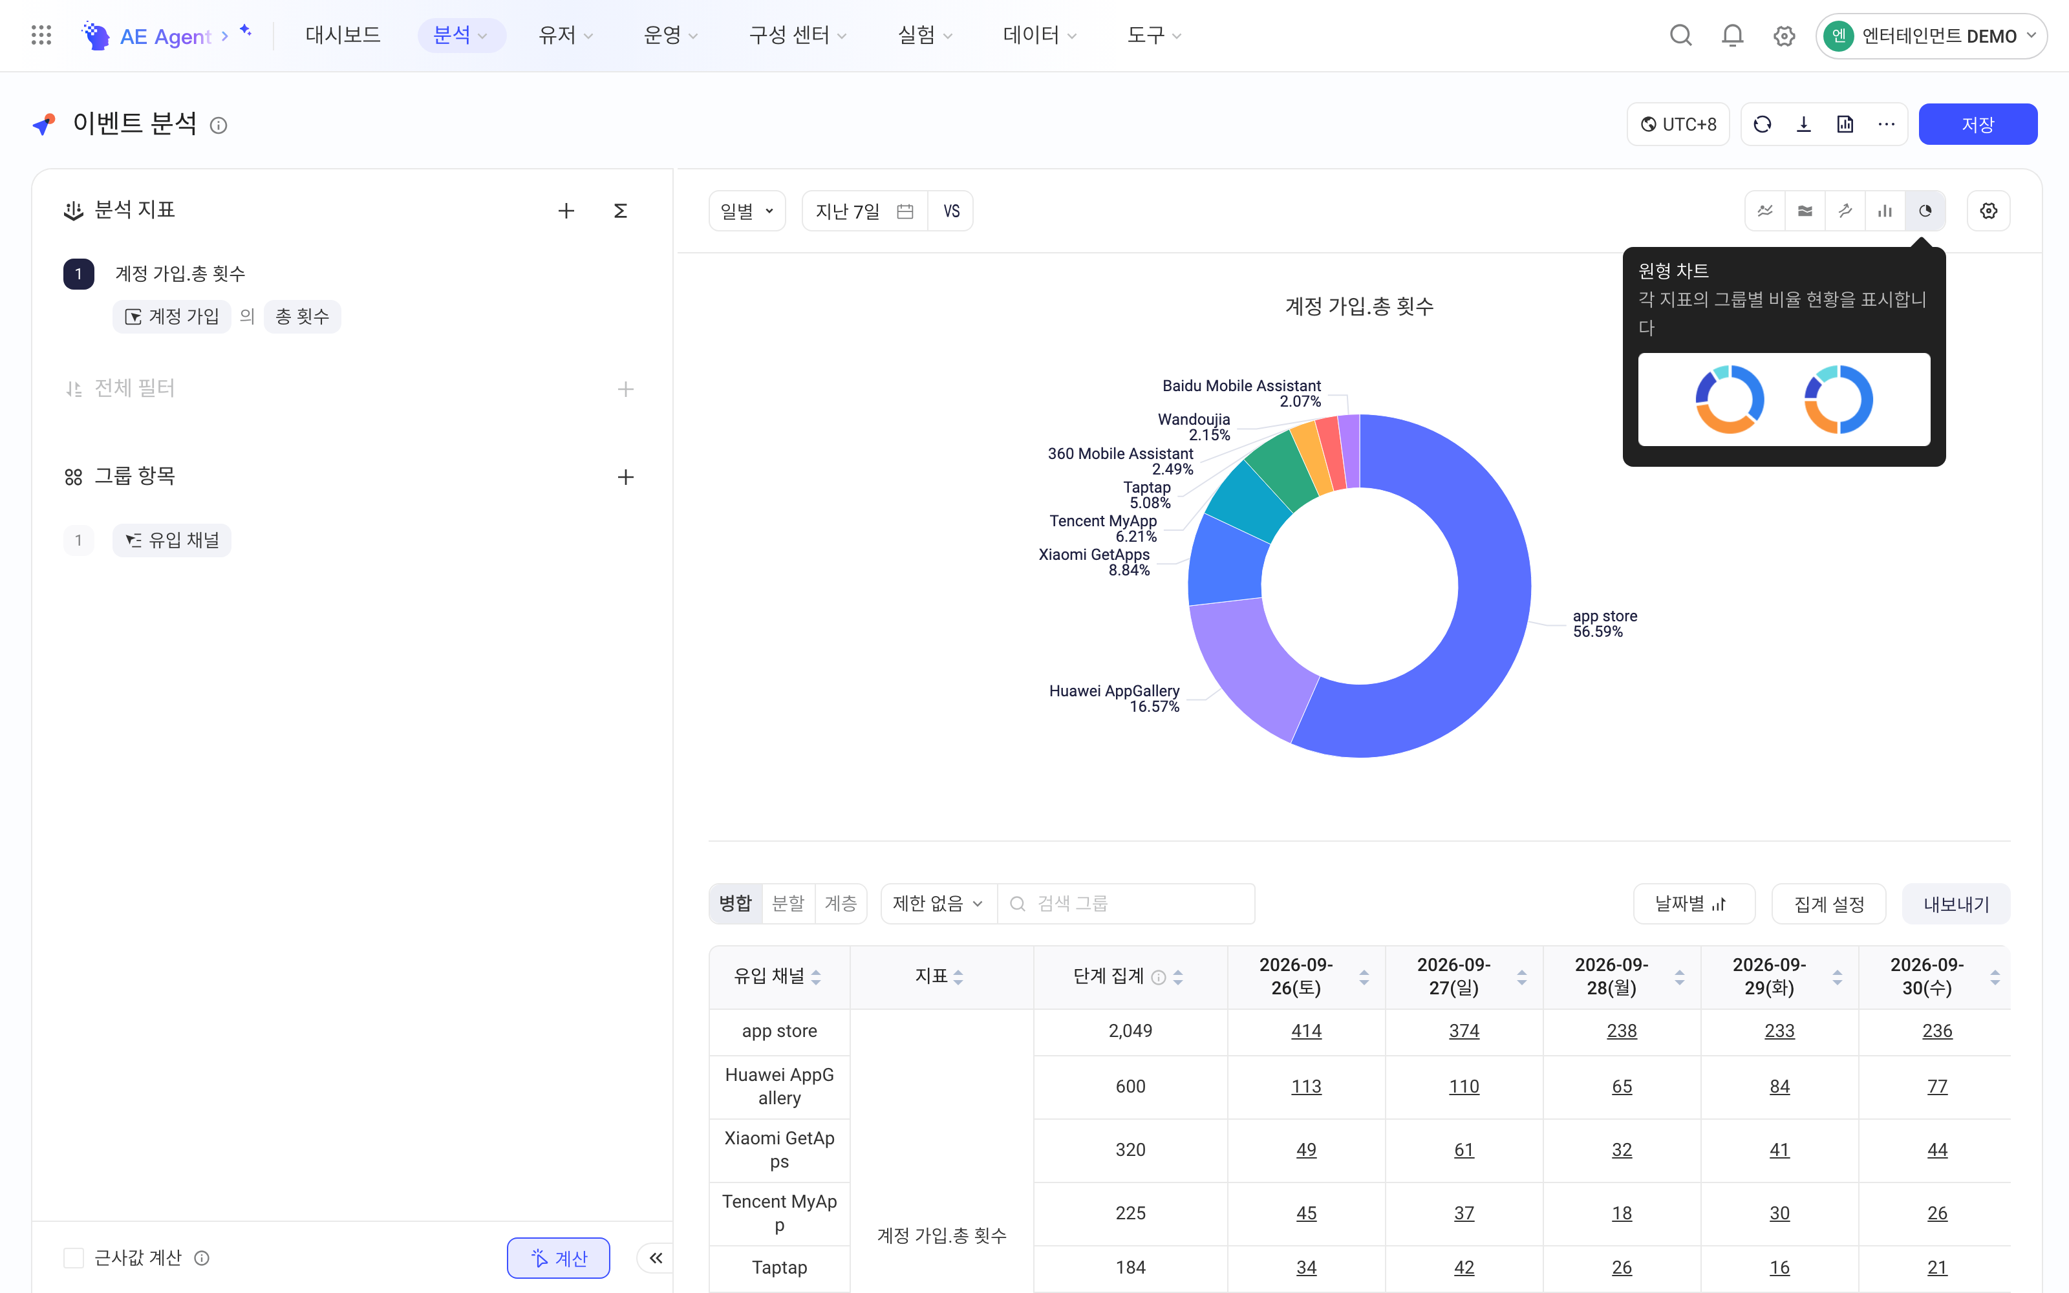Image resolution: width=2069 pixels, height=1293 pixels.
Task: Click the blue 저장 button
Action: coord(1978,124)
